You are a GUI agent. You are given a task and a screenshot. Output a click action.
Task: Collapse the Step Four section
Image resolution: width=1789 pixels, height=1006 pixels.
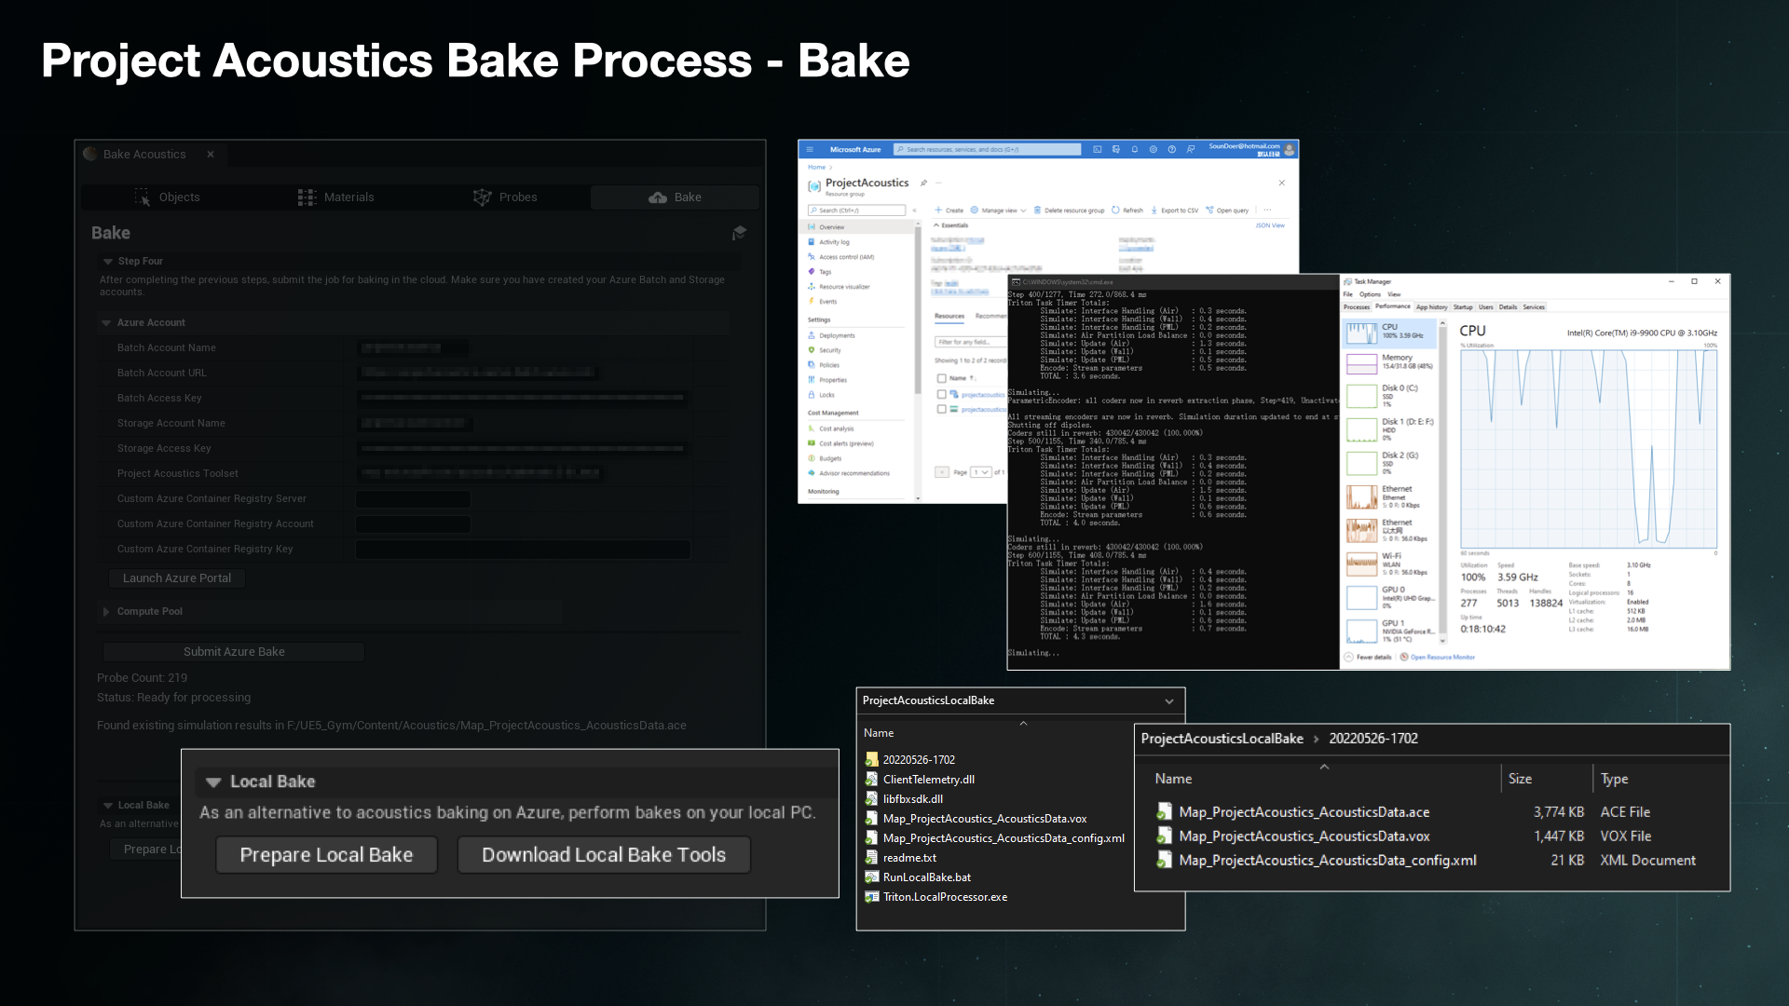click(108, 262)
